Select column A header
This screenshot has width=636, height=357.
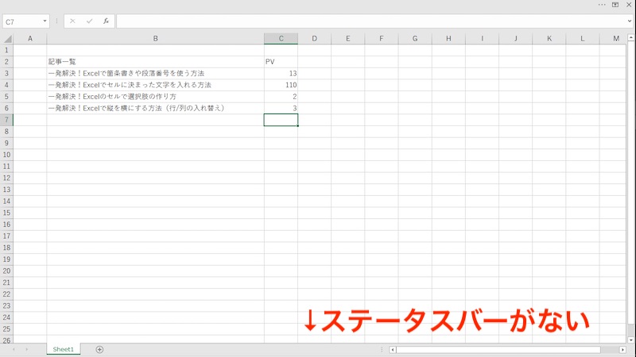30,39
